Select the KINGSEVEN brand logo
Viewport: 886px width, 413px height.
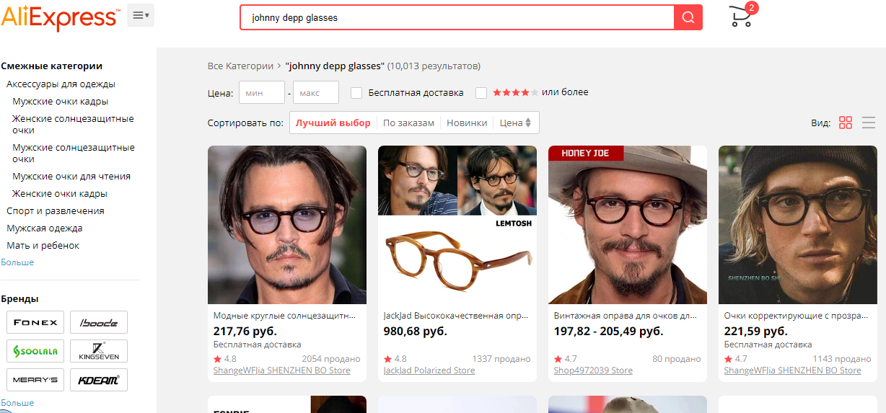pos(99,351)
